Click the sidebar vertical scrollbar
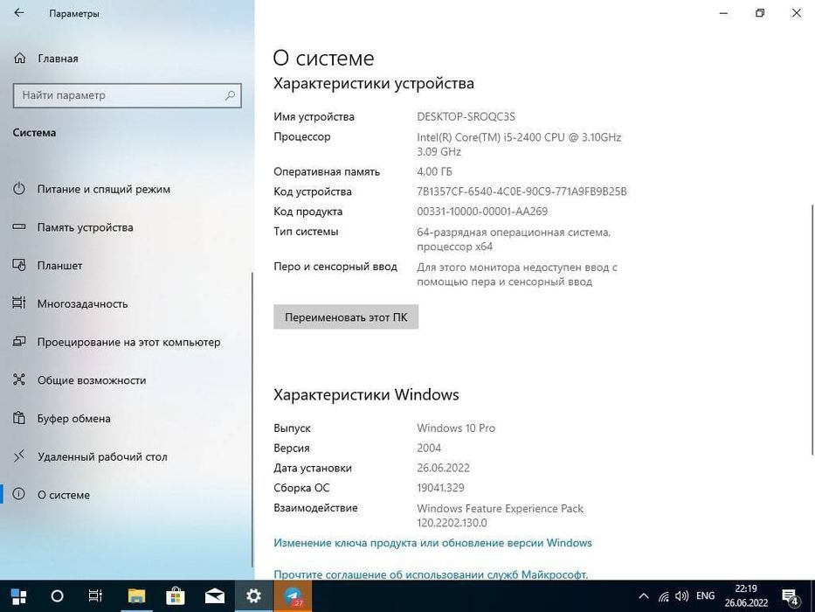 [252, 419]
